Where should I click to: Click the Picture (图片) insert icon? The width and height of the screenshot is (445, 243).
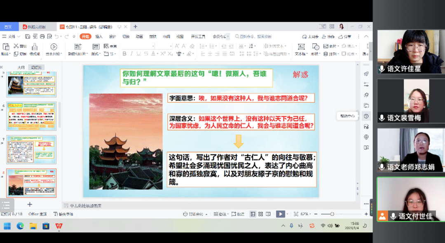[326, 46]
